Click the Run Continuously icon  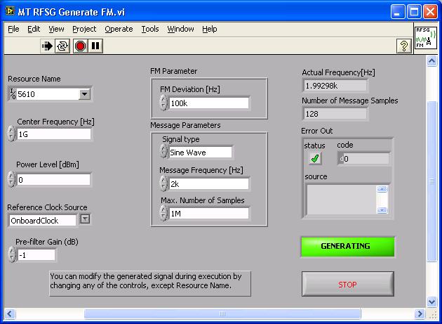63,46
